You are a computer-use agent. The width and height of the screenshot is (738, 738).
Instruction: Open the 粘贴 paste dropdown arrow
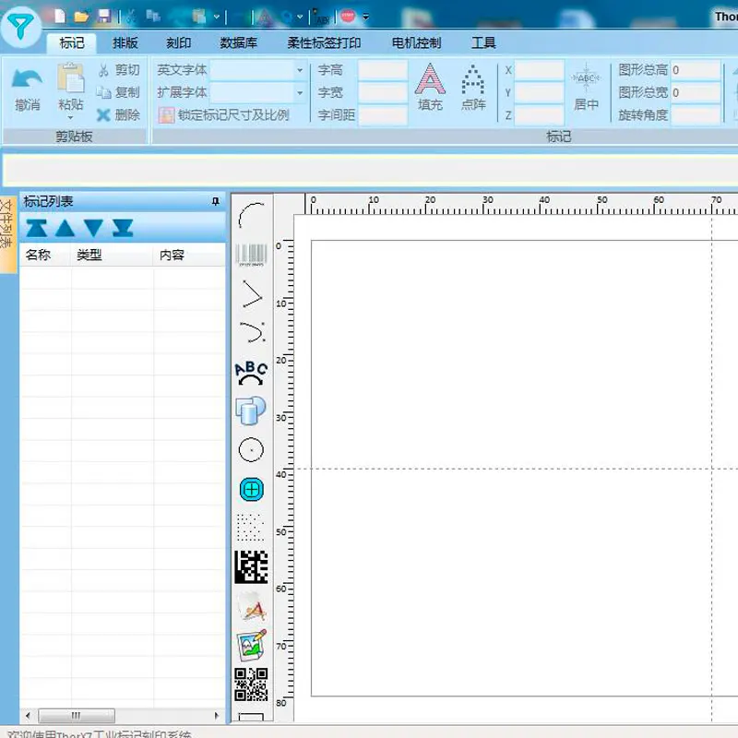coord(71,118)
